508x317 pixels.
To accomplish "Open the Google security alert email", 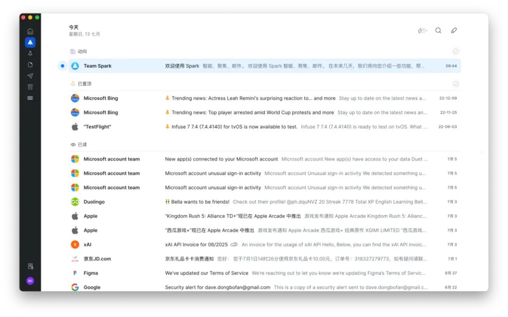I will click(x=264, y=287).
